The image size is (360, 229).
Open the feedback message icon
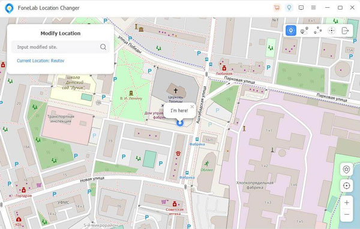click(301, 8)
